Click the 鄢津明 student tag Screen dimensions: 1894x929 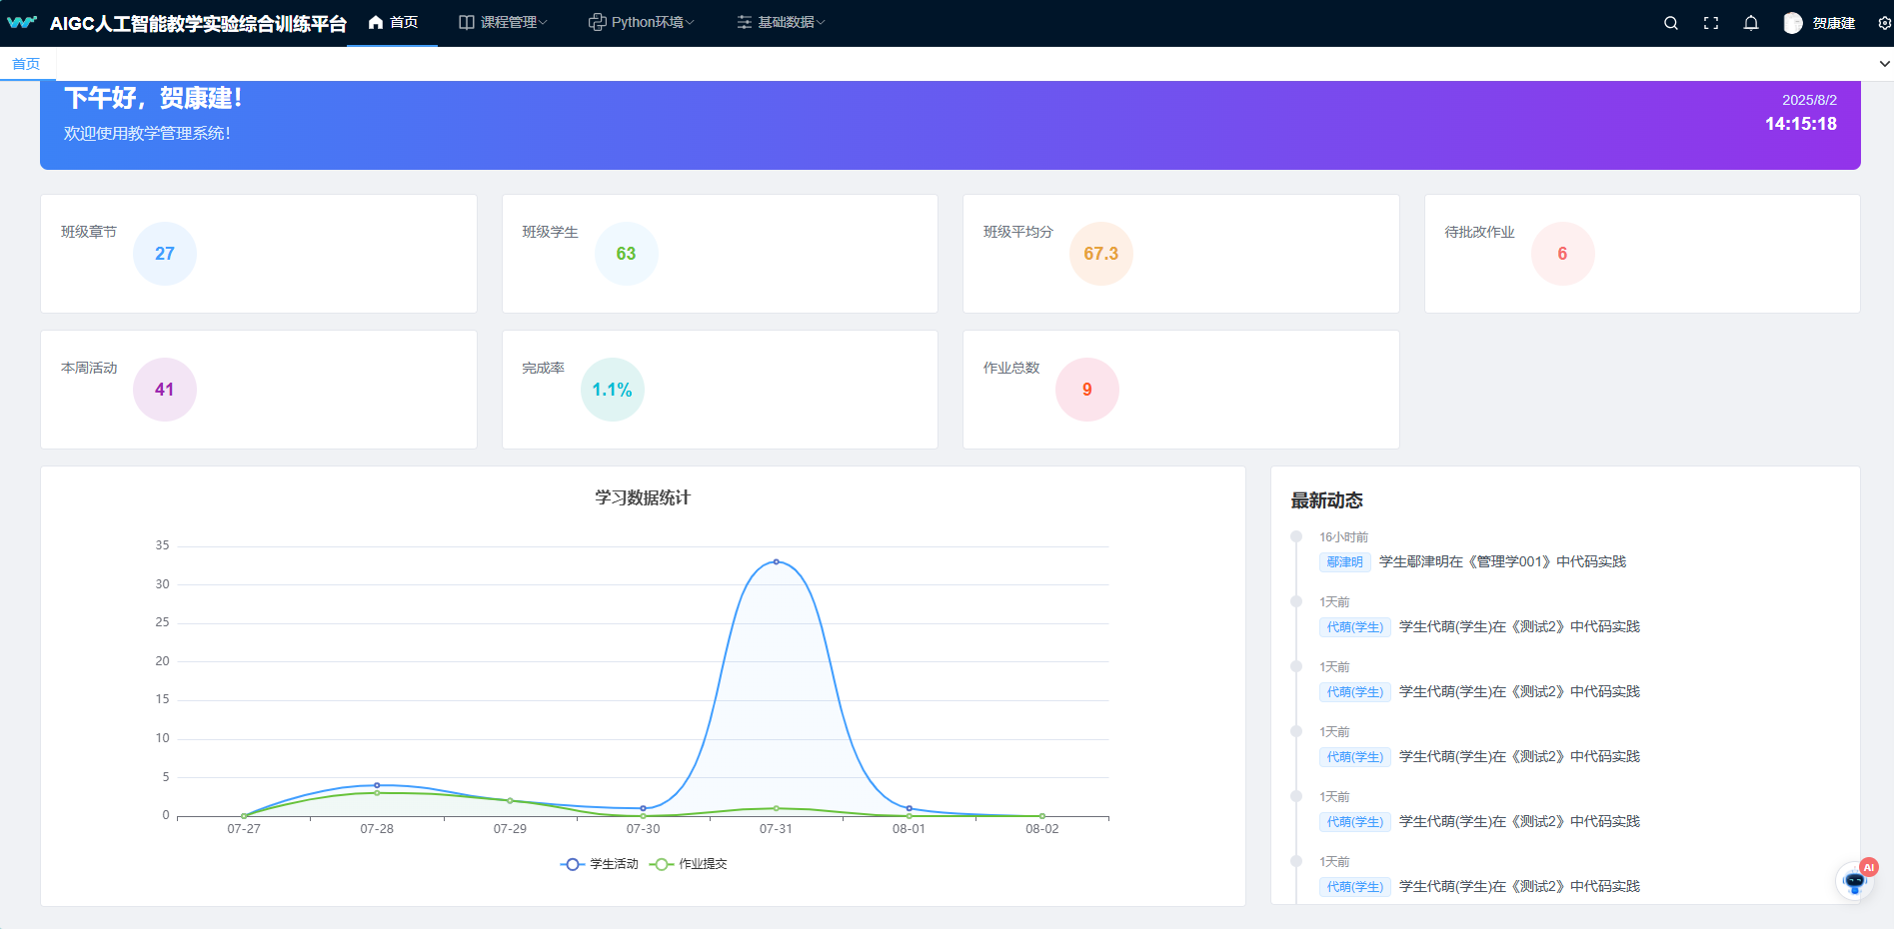point(1344,562)
